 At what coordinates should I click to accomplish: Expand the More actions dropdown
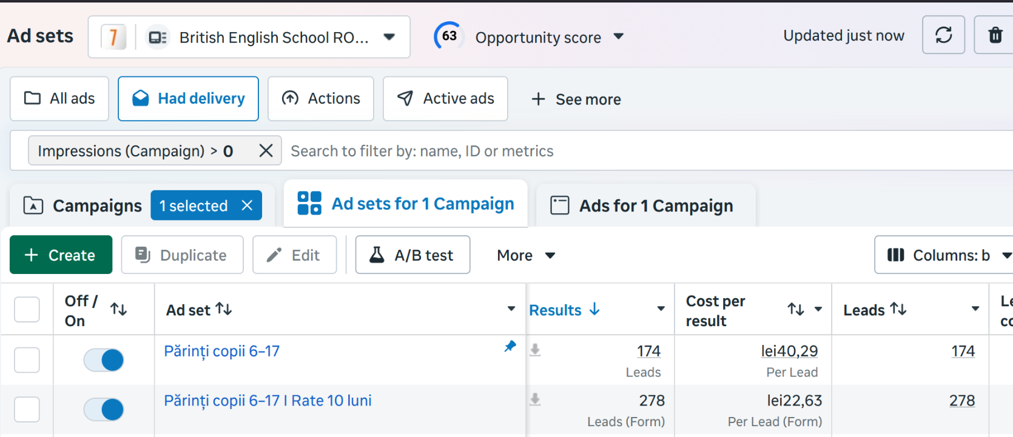click(x=526, y=255)
